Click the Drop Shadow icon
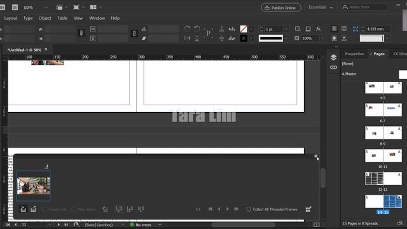 click(x=308, y=29)
